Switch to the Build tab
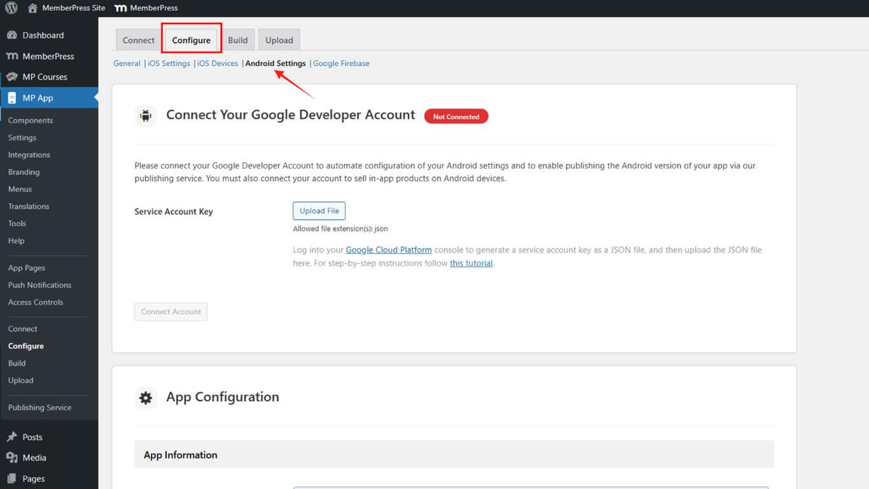Screen dimensions: 869x489 [x=238, y=39]
